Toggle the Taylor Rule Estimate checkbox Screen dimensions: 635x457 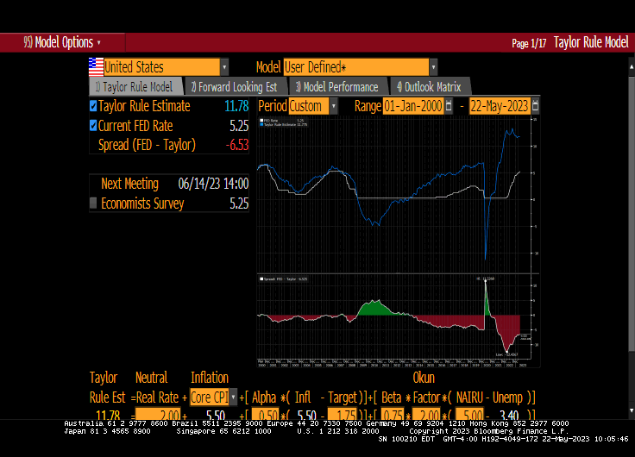click(x=94, y=106)
